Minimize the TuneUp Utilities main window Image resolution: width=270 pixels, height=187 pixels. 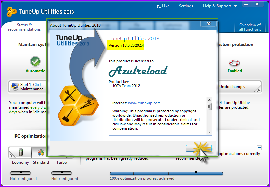point(246,4)
